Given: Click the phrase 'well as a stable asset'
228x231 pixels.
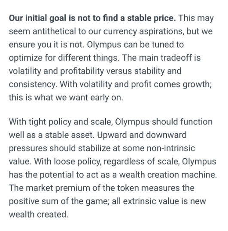Looking at the screenshot, I should [52, 135].
